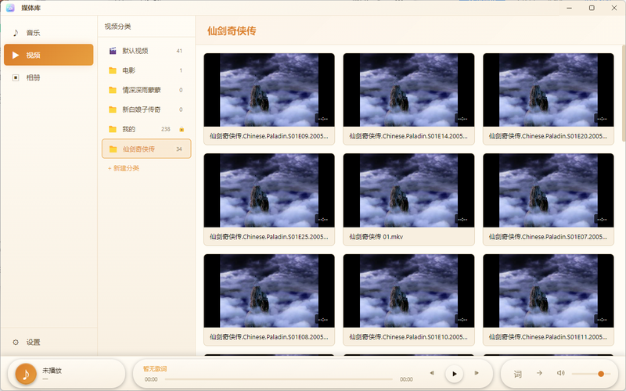Skip to the previous track
This screenshot has width=626, height=391.
point(432,374)
